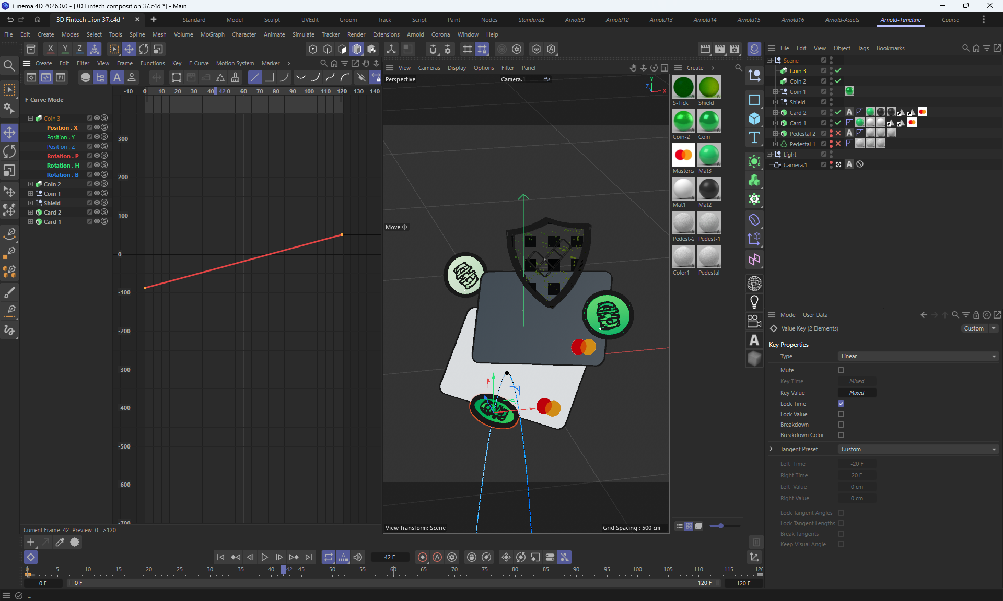This screenshot has width=1003, height=601.
Task: Open the key Type dropdown
Action: [x=917, y=356]
